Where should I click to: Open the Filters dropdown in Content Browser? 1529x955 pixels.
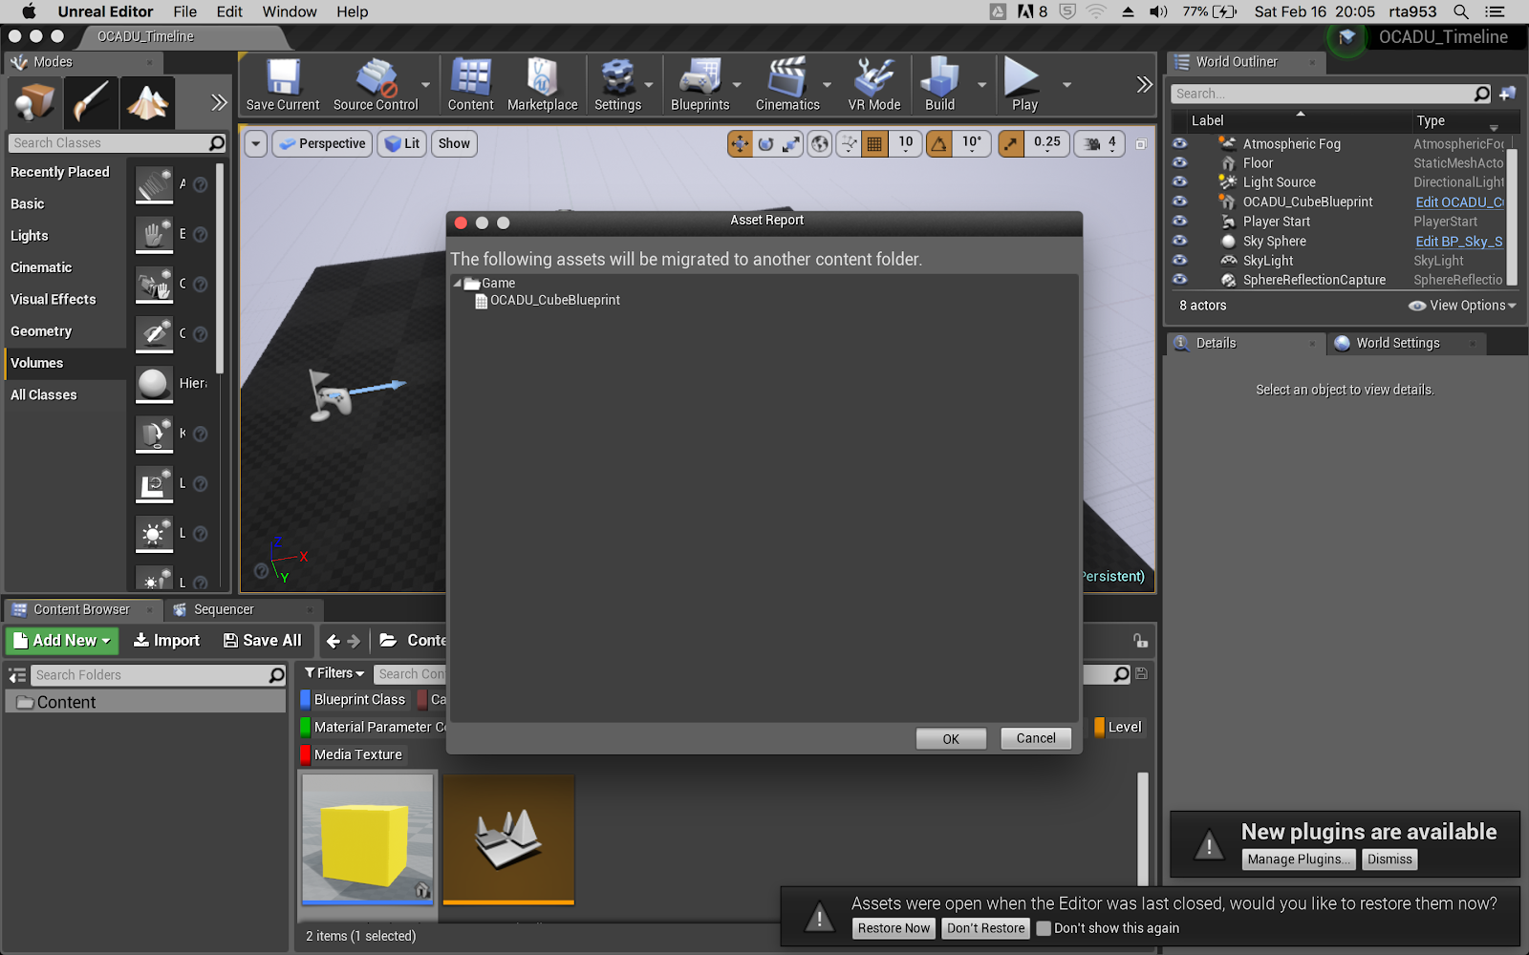pos(334,673)
